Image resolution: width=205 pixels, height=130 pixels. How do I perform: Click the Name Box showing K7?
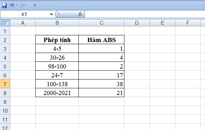tap(24, 14)
